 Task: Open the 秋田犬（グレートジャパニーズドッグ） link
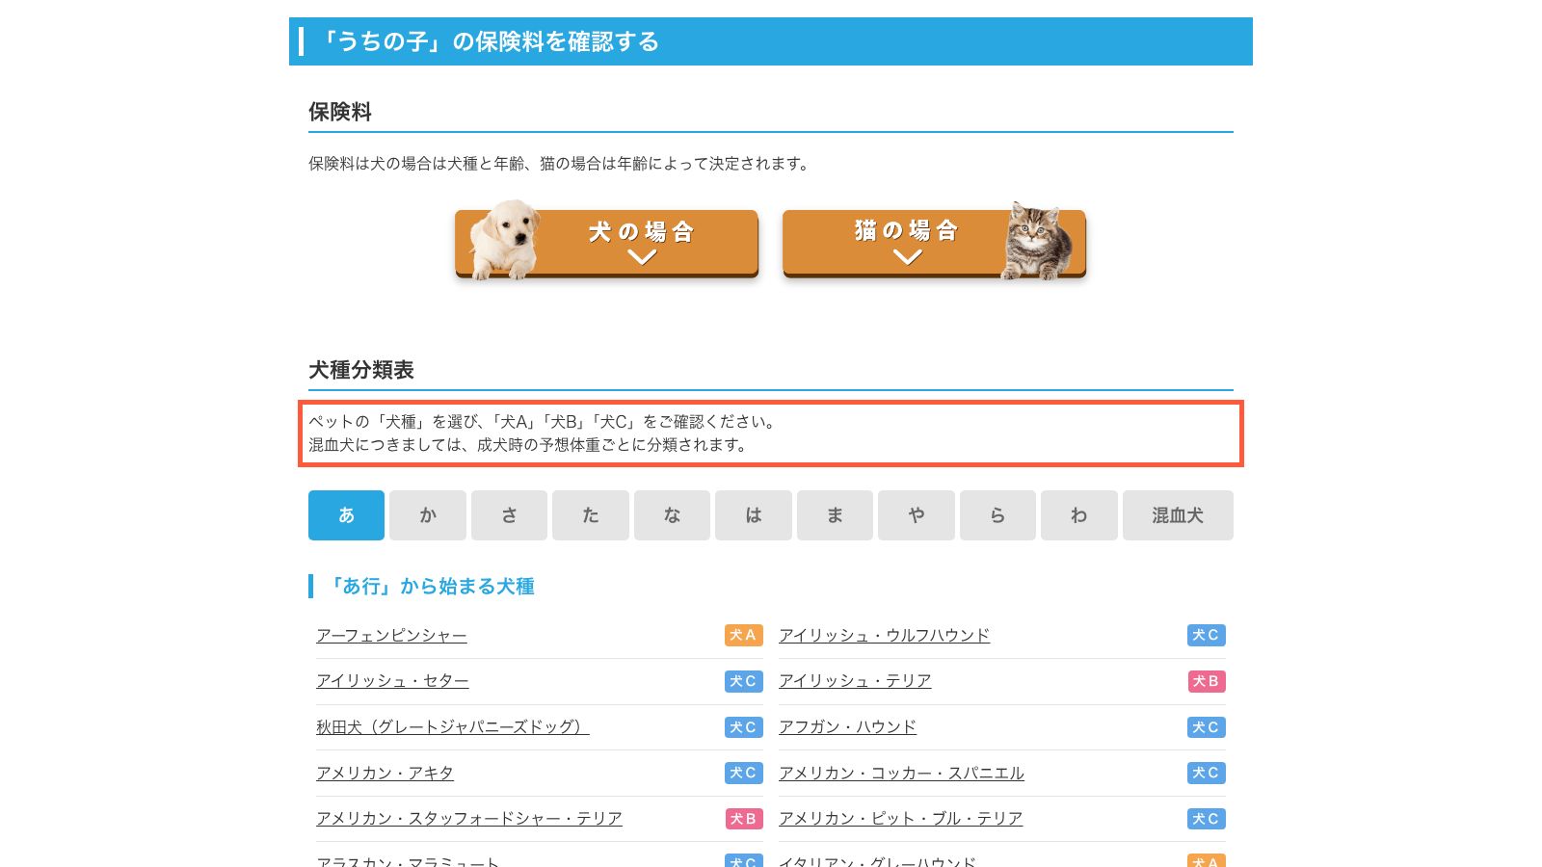point(453,727)
